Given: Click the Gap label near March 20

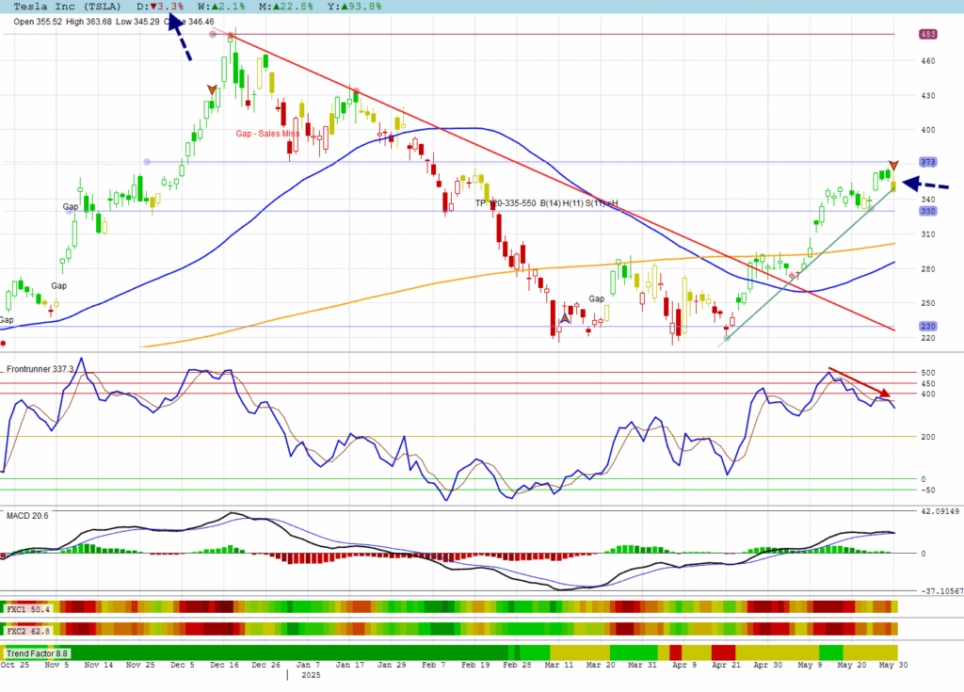Looking at the screenshot, I should (596, 298).
